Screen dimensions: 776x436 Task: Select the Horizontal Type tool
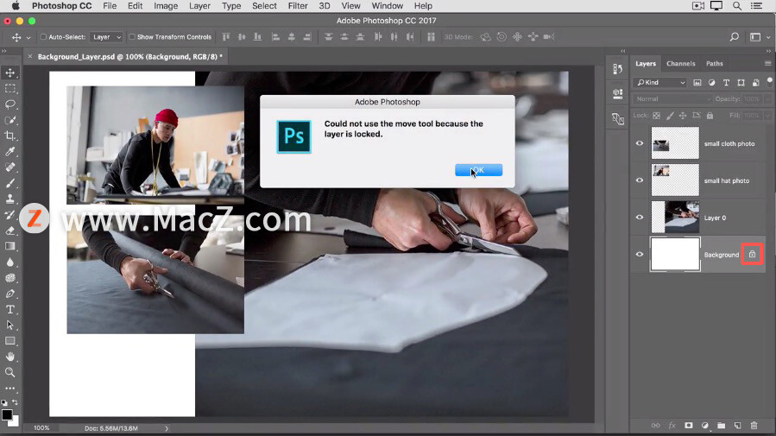pos(10,309)
